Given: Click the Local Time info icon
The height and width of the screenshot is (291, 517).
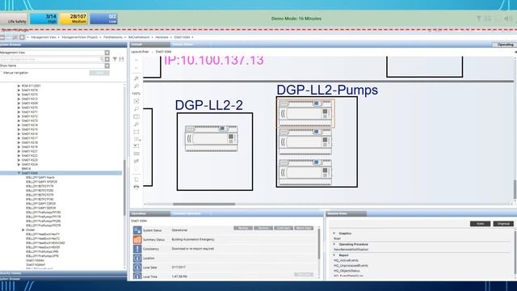Looking at the screenshot, I should click(137, 276).
